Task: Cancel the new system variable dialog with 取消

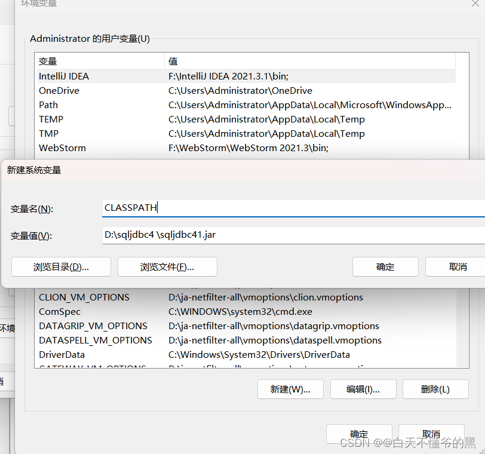Action: [x=455, y=267]
